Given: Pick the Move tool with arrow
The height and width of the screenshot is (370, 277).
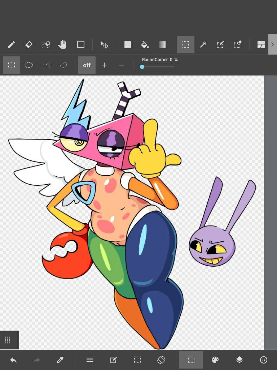Looking at the screenshot, I should click(x=104, y=44).
